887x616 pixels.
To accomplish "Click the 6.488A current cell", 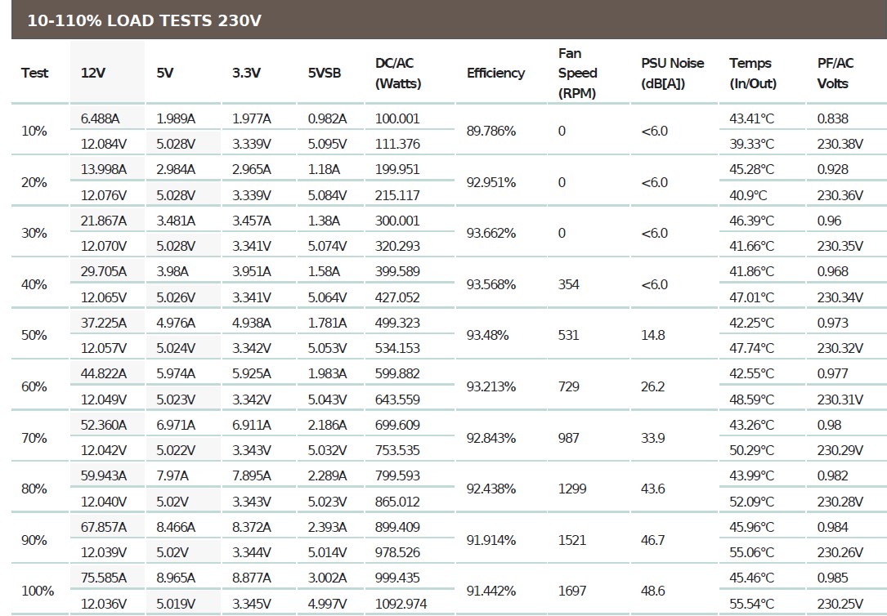I will point(101,118).
